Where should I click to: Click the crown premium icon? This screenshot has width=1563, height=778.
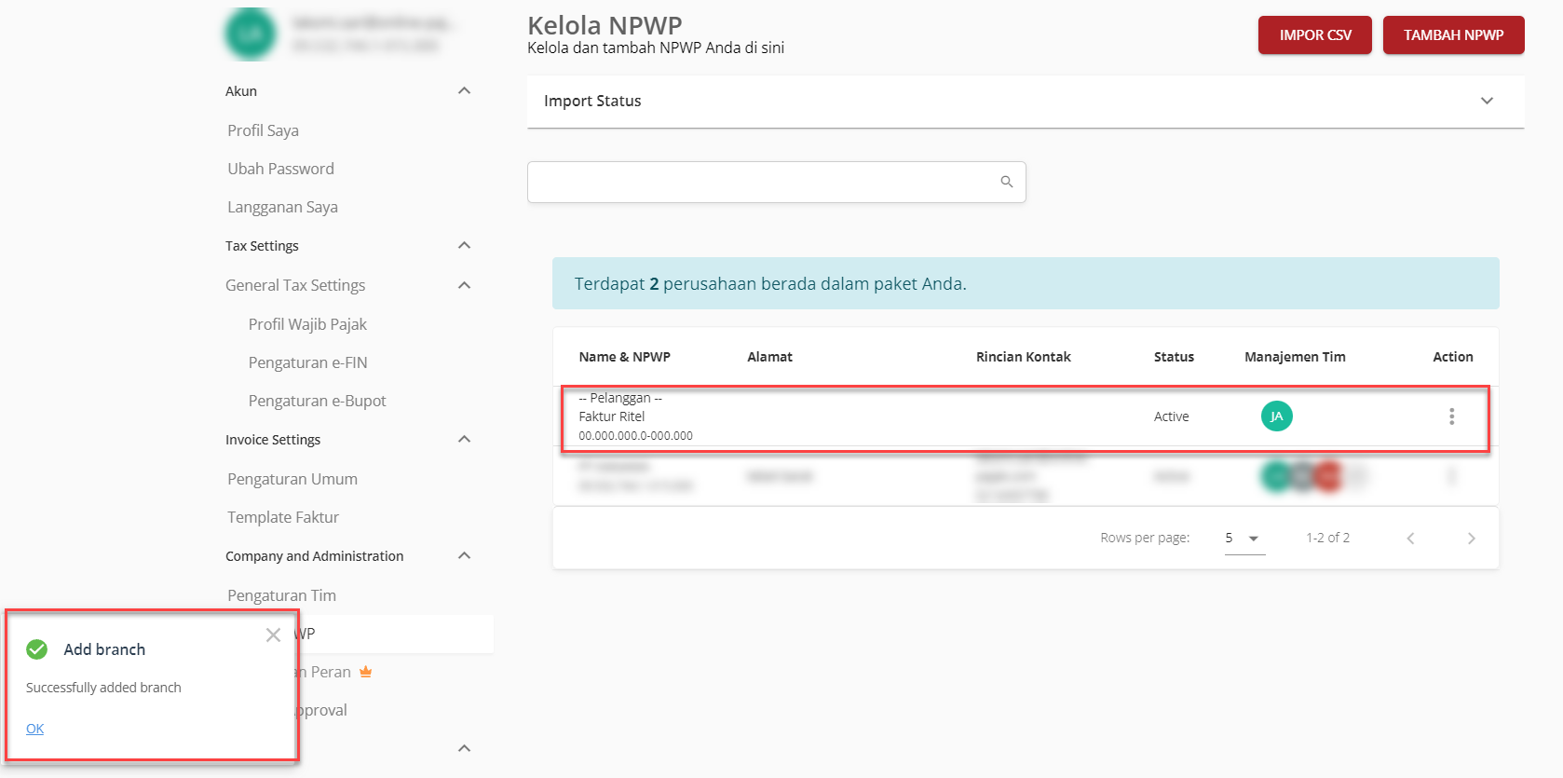(366, 672)
